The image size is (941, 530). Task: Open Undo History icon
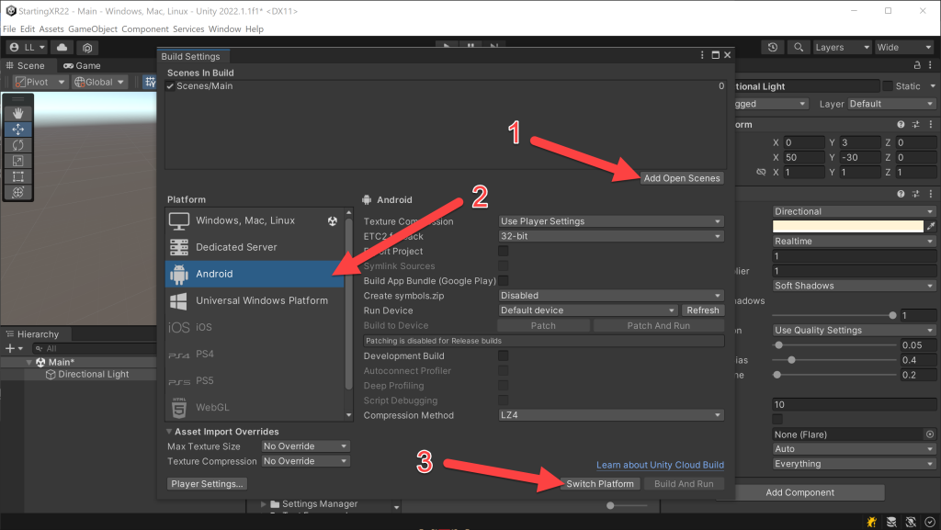pyautogui.click(x=772, y=48)
